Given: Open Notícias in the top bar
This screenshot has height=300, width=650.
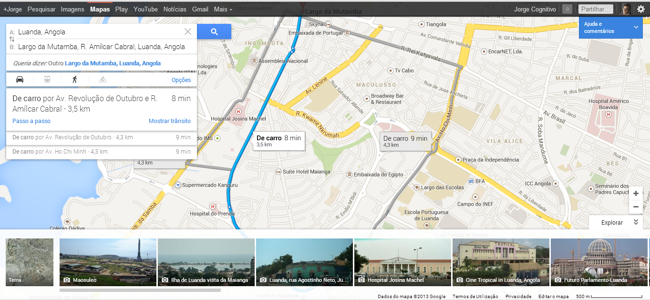Looking at the screenshot, I should tap(175, 9).
